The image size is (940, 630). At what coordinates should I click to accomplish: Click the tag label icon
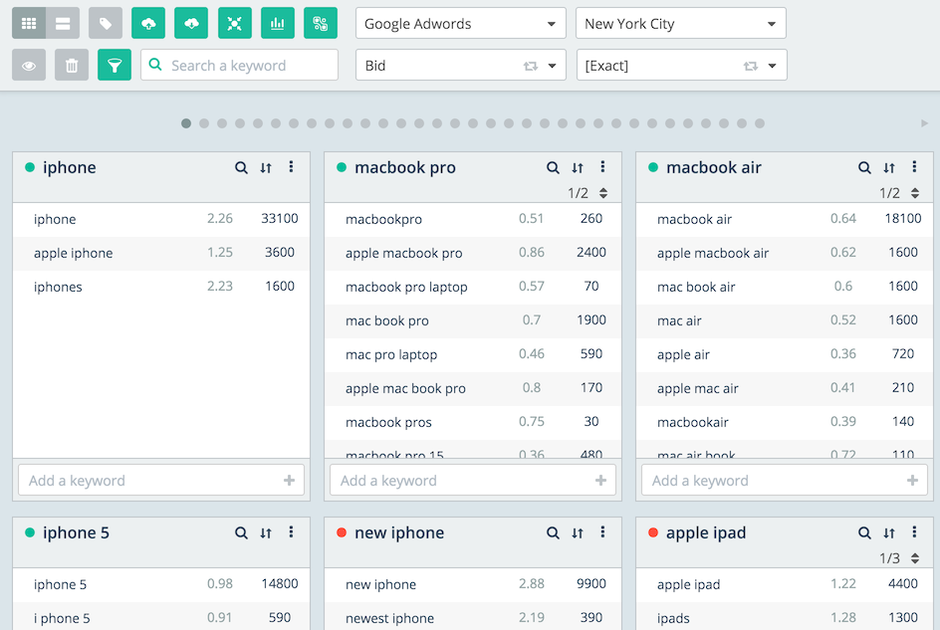click(x=106, y=23)
